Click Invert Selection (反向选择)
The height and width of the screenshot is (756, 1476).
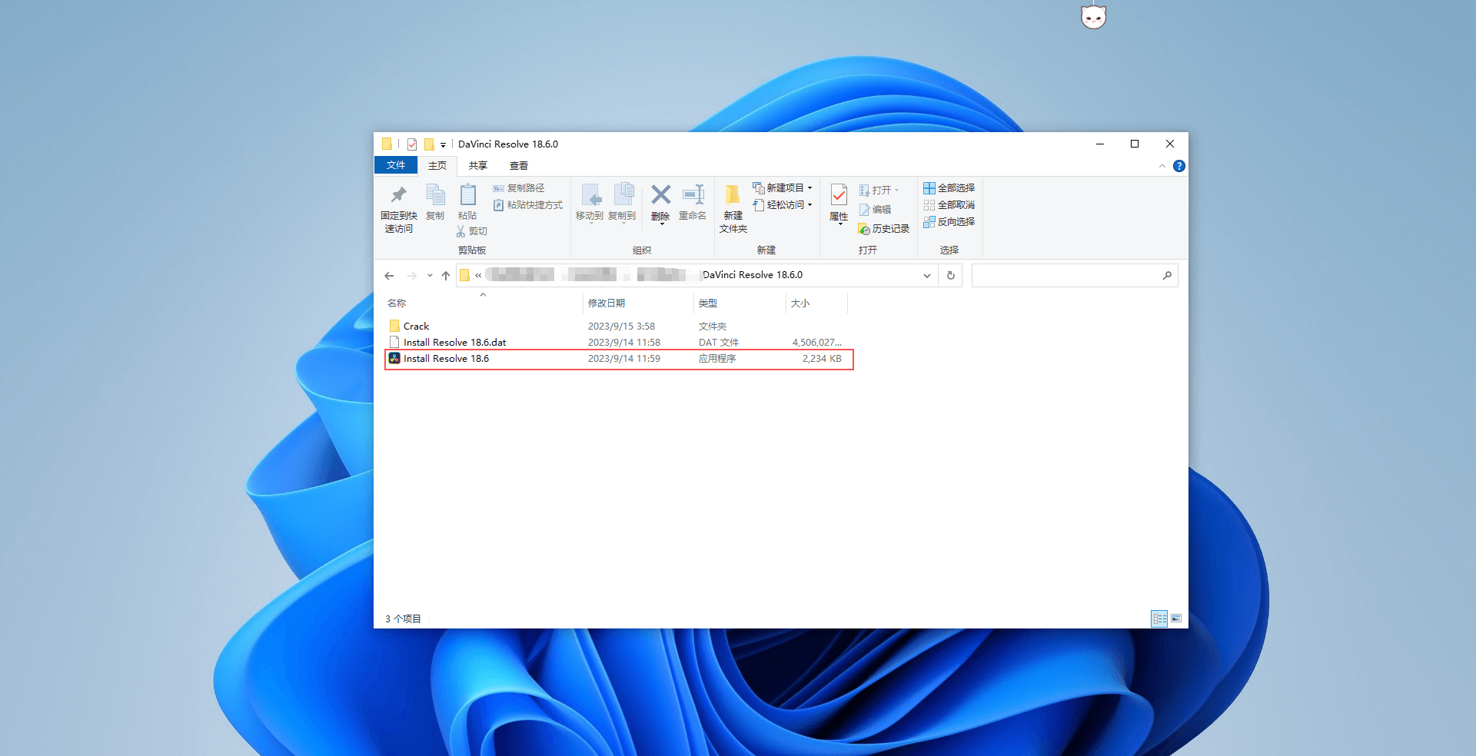click(x=949, y=222)
